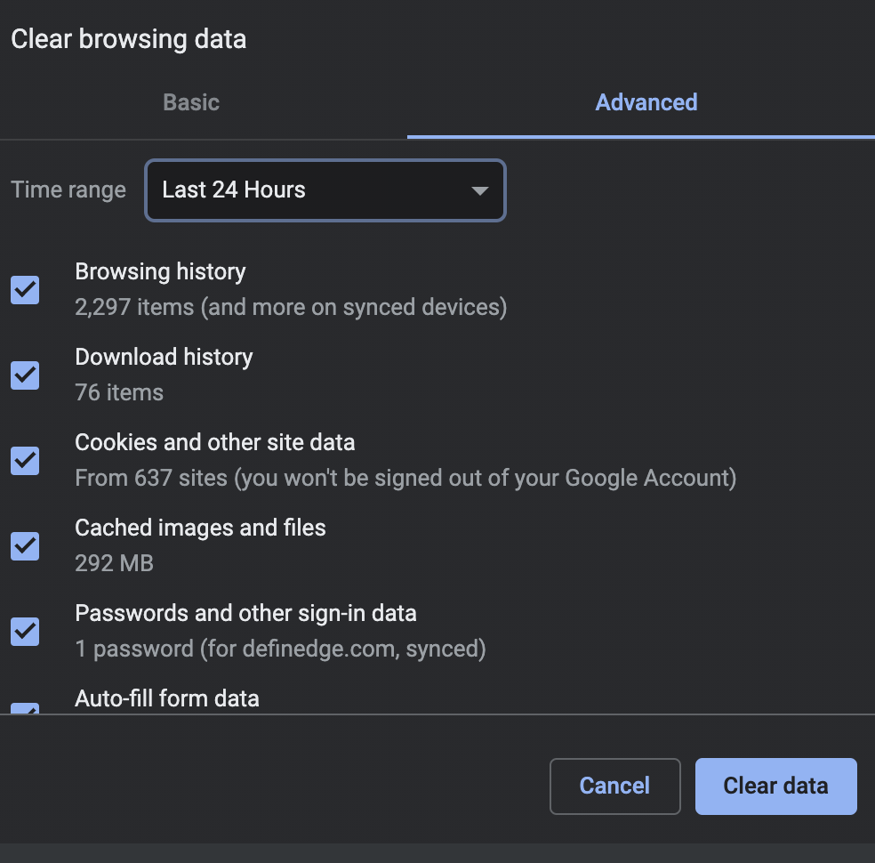Viewport: 875px width, 863px height.
Task: Uncheck the Download history checkbox
Action: (x=24, y=375)
